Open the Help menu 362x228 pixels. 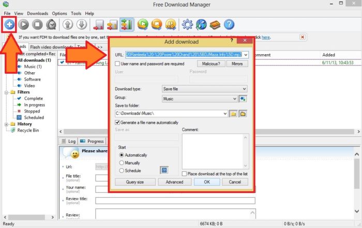89,13
